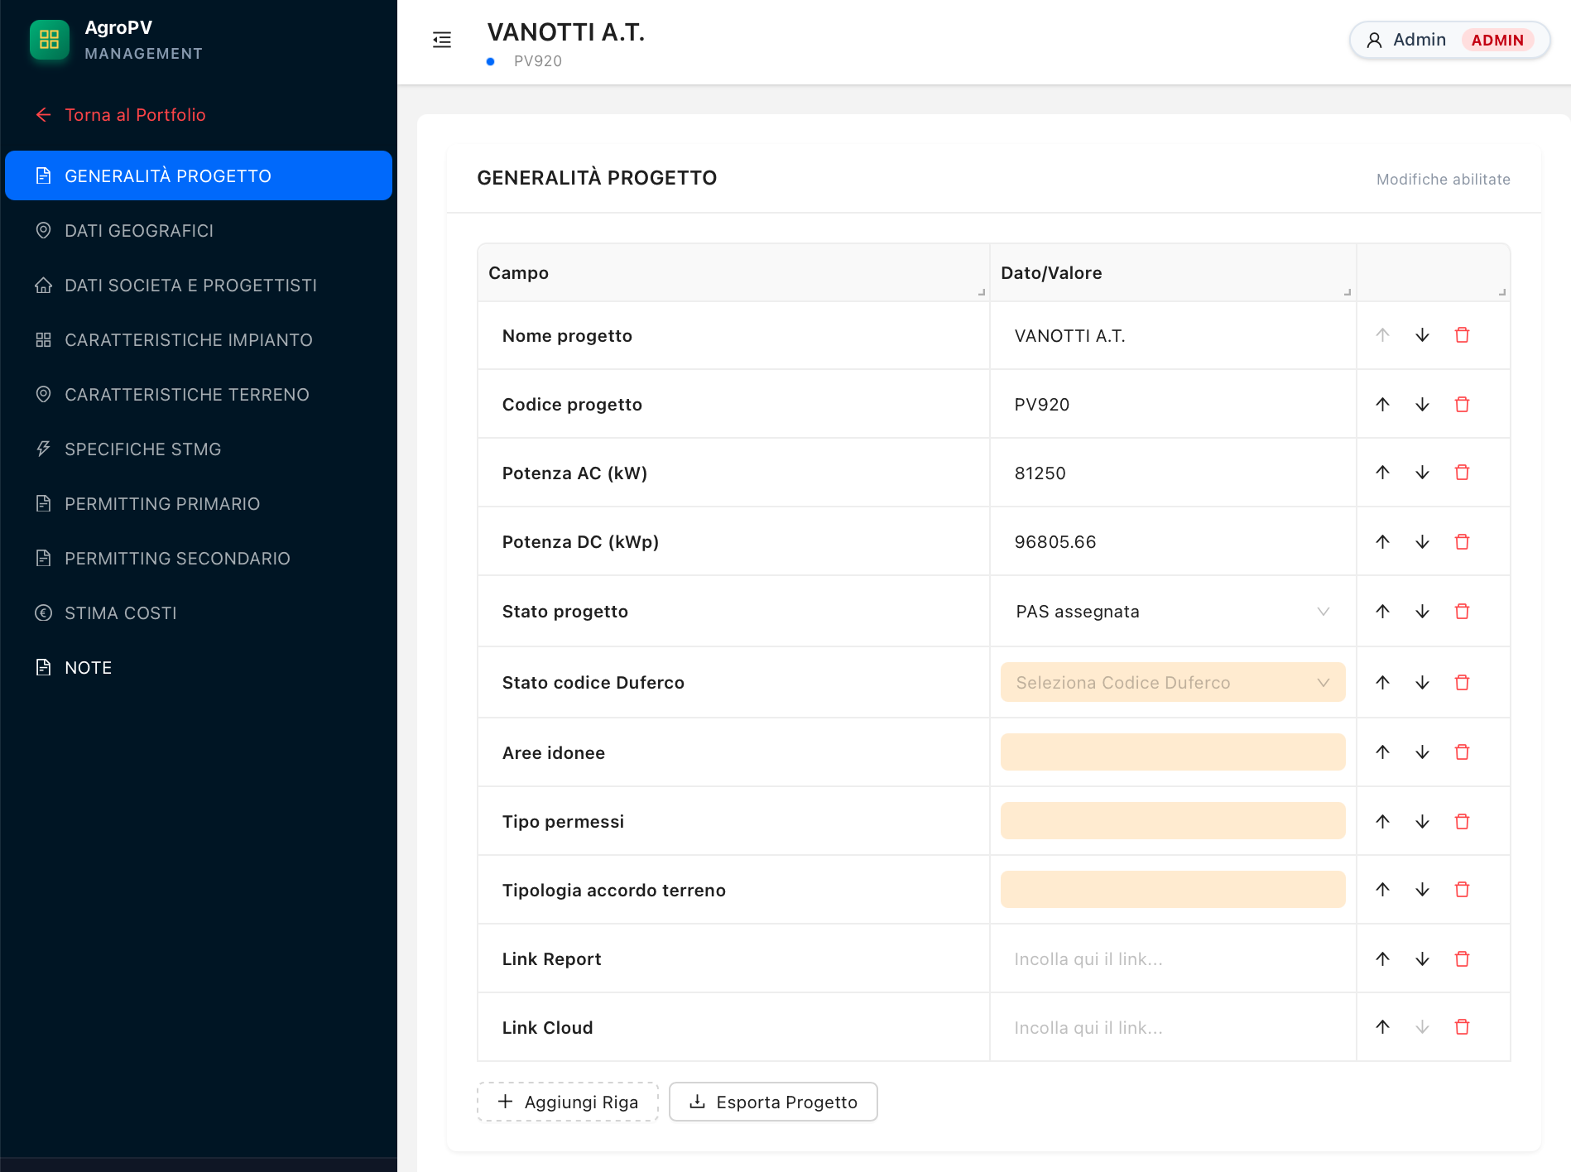1571x1172 pixels.
Task: Move Codice progetto row up
Action: [1382, 404]
